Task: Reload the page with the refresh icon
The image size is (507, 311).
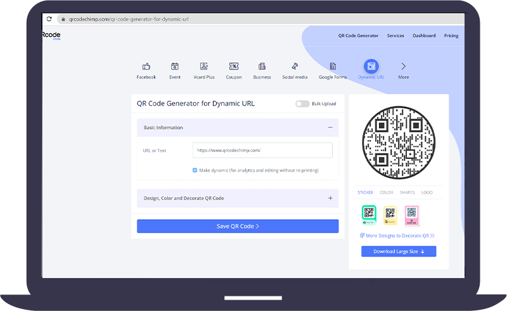Action: click(x=49, y=19)
